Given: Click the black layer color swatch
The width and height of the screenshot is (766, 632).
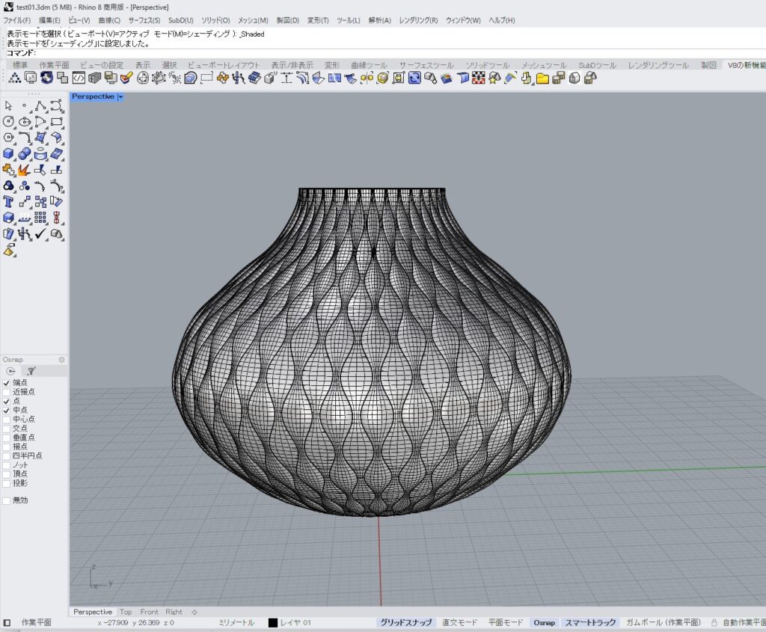Looking at the screenshot, I should [273, 622].
